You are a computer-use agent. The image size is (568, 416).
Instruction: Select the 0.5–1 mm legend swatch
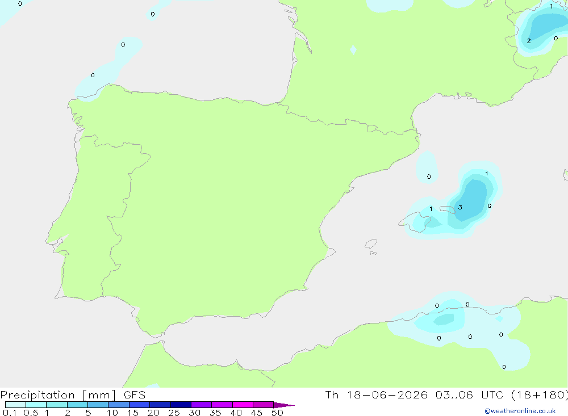pyautogui.click(x=36, y=405)
